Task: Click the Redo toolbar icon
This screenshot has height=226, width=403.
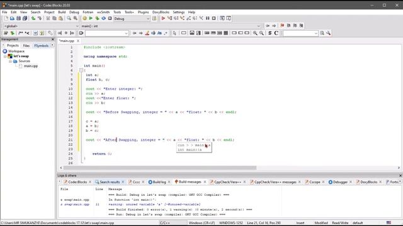Action: click(x=40, y=18)
